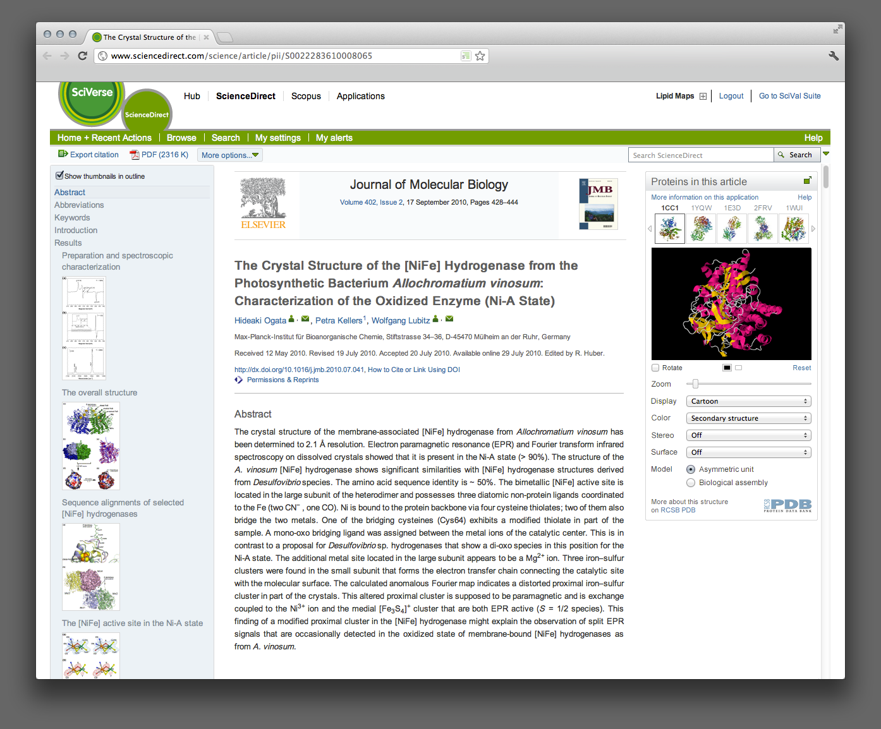Toggle Show thumbnails in outline checkbox
881x729 pixels.
[x=59, y=176]
